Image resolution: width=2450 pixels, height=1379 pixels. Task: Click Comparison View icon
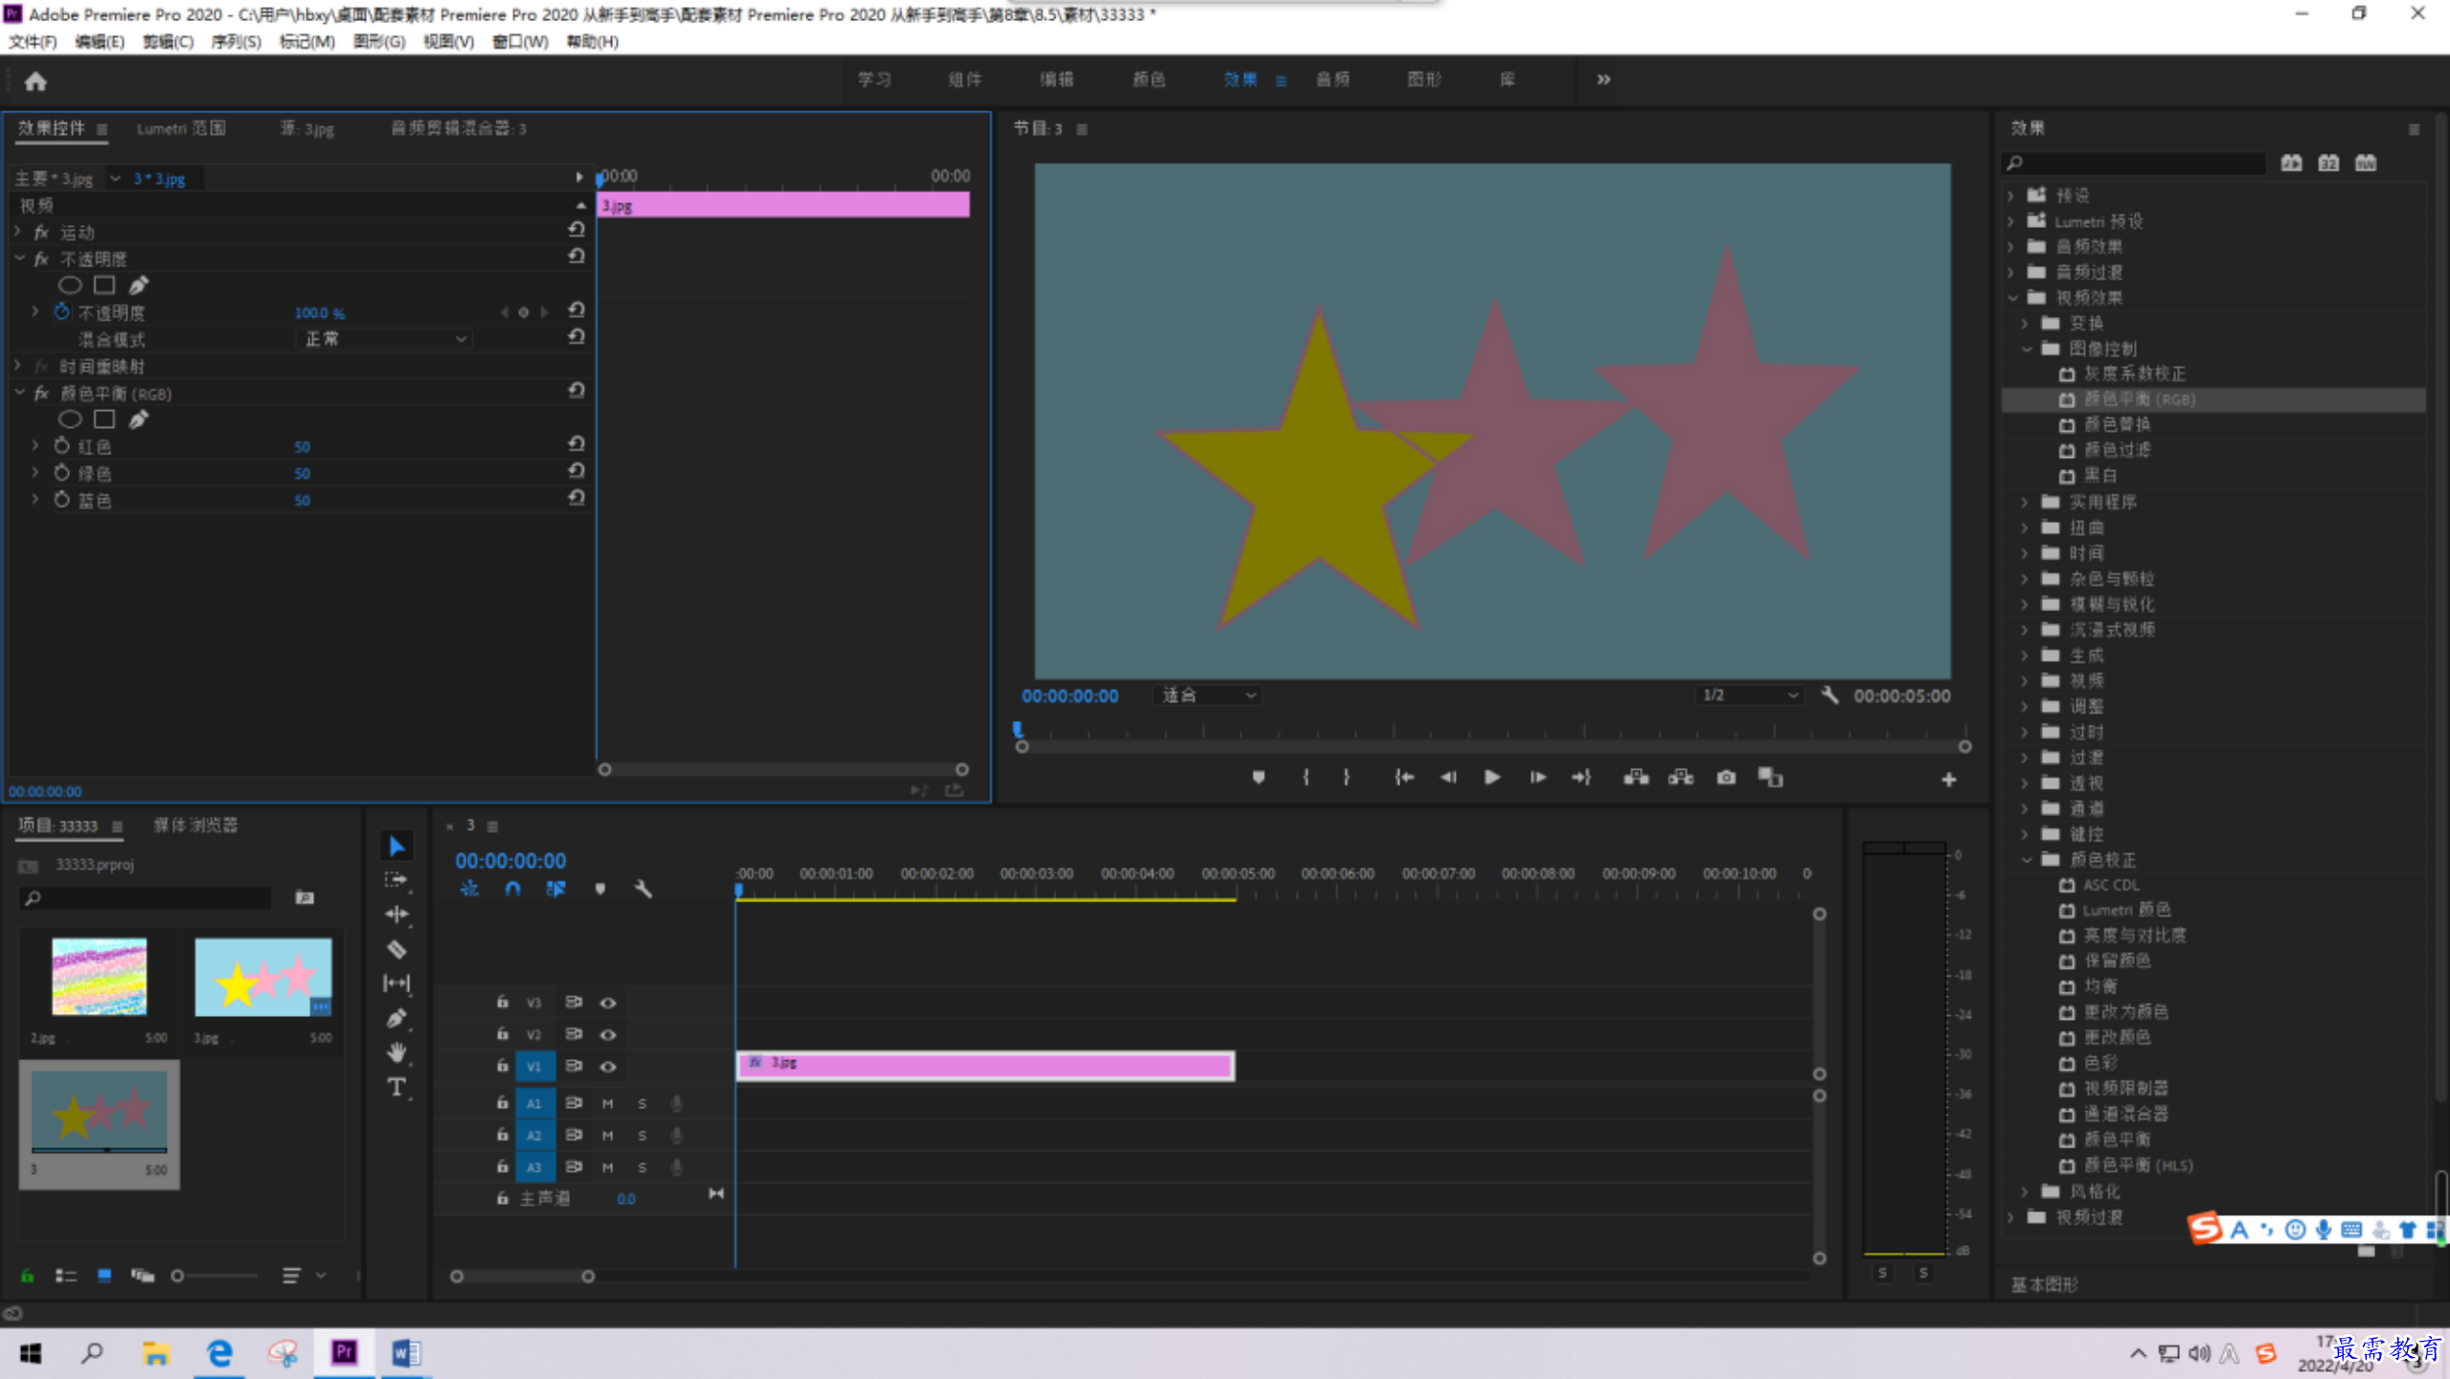coord(1770,778)
